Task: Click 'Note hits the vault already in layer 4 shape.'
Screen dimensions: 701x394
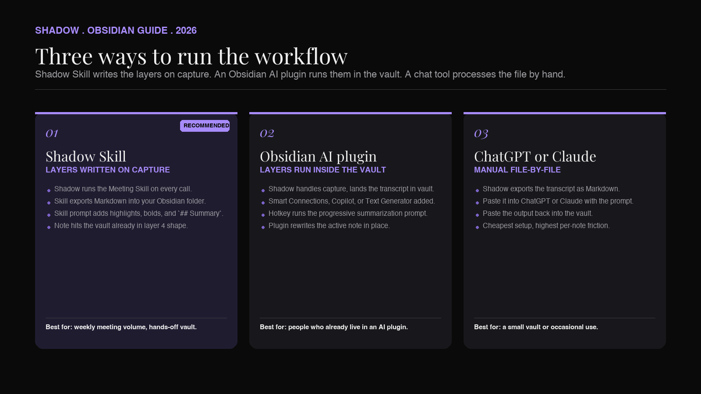Action: (x=121, y=226)
